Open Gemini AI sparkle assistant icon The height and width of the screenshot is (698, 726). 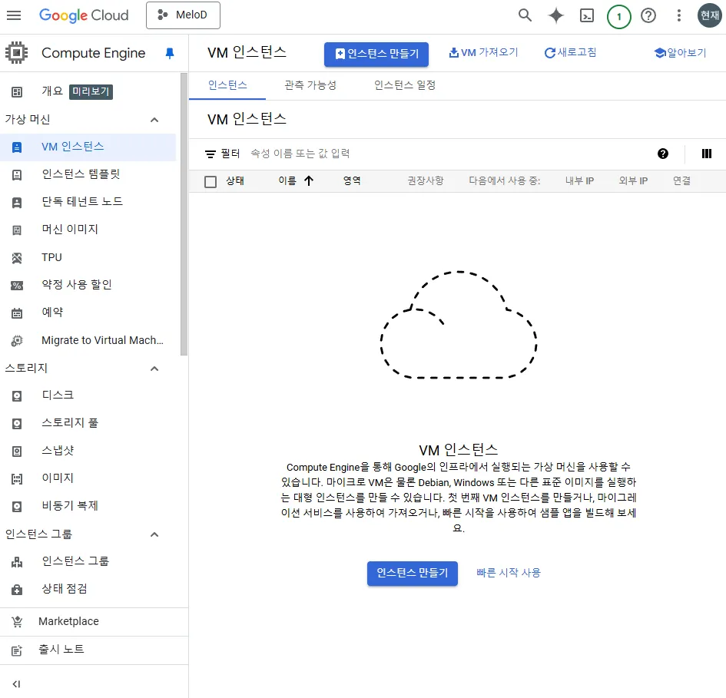point(555,15)
